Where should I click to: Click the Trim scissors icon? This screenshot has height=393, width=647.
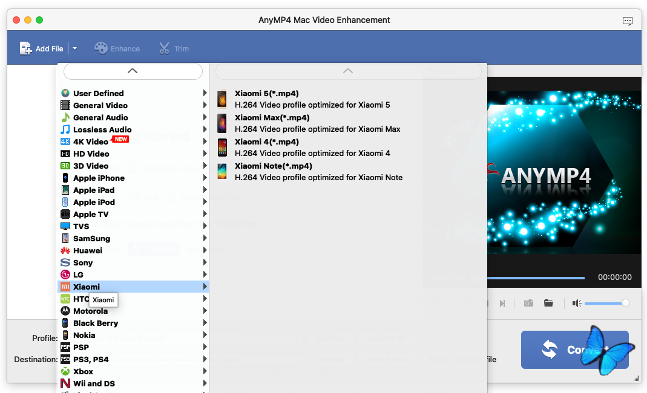pyautogui.click(x=164, y=48)
